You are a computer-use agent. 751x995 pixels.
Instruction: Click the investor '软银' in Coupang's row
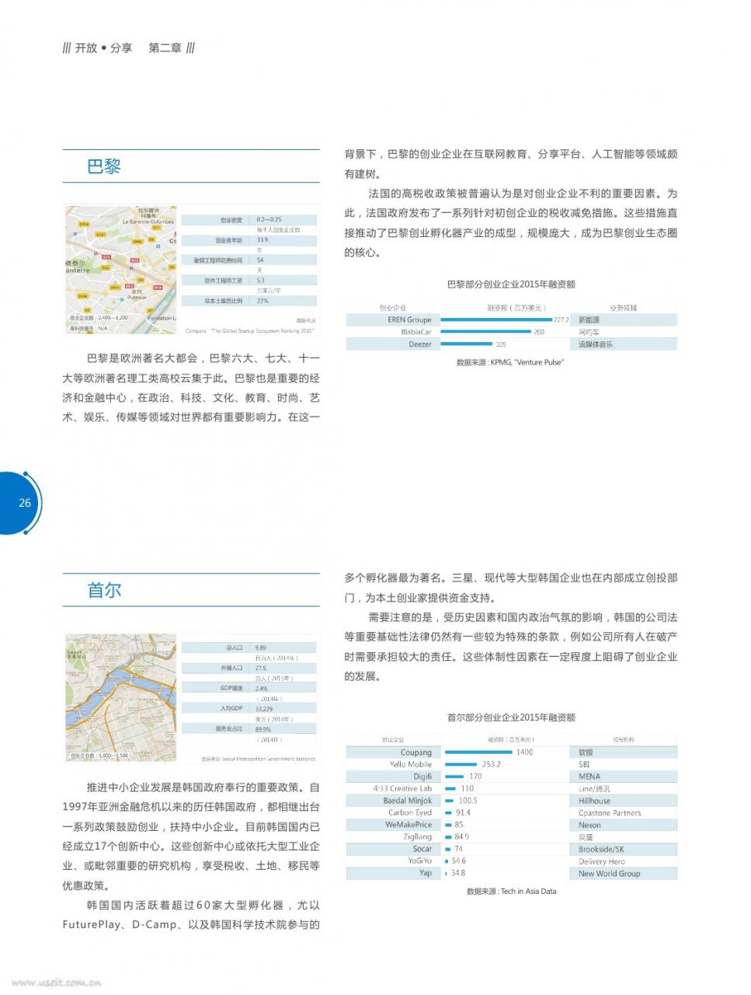tap(586, 752)
